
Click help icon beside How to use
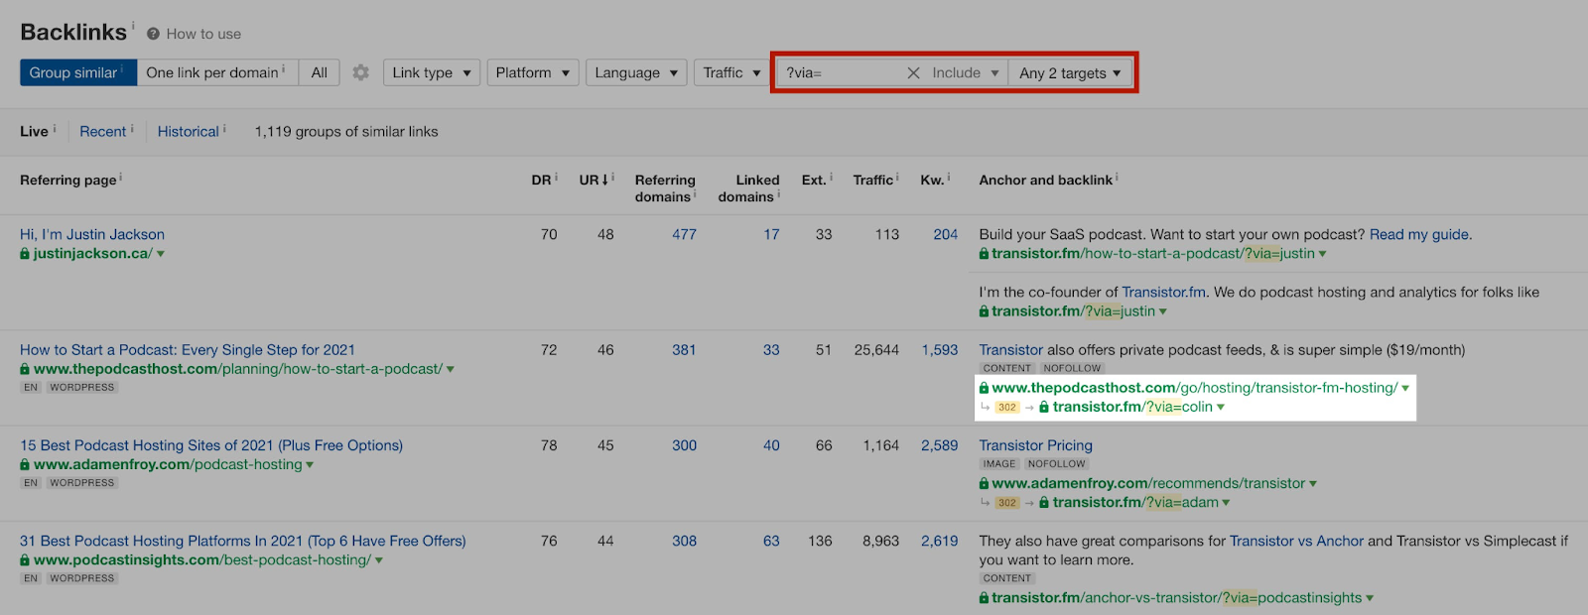(153, 34)
